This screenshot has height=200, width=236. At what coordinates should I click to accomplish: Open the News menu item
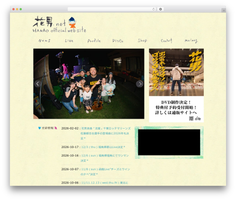[44, 41]
